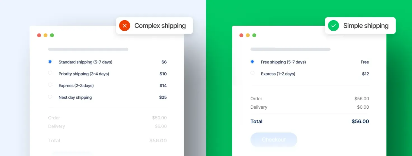
Task: Select Express (2–3 days) radio button
Action: pyautogui.click(x=50, y=85)
